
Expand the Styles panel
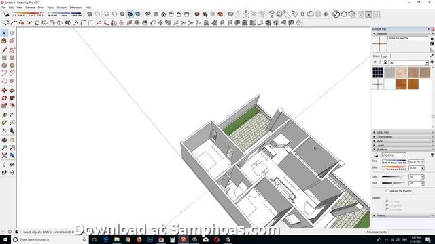pyautogui.click(x=375, y=141)
